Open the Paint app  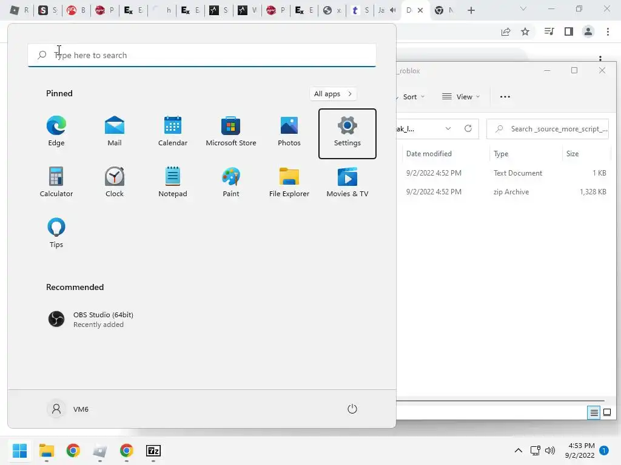pos(231,182)
